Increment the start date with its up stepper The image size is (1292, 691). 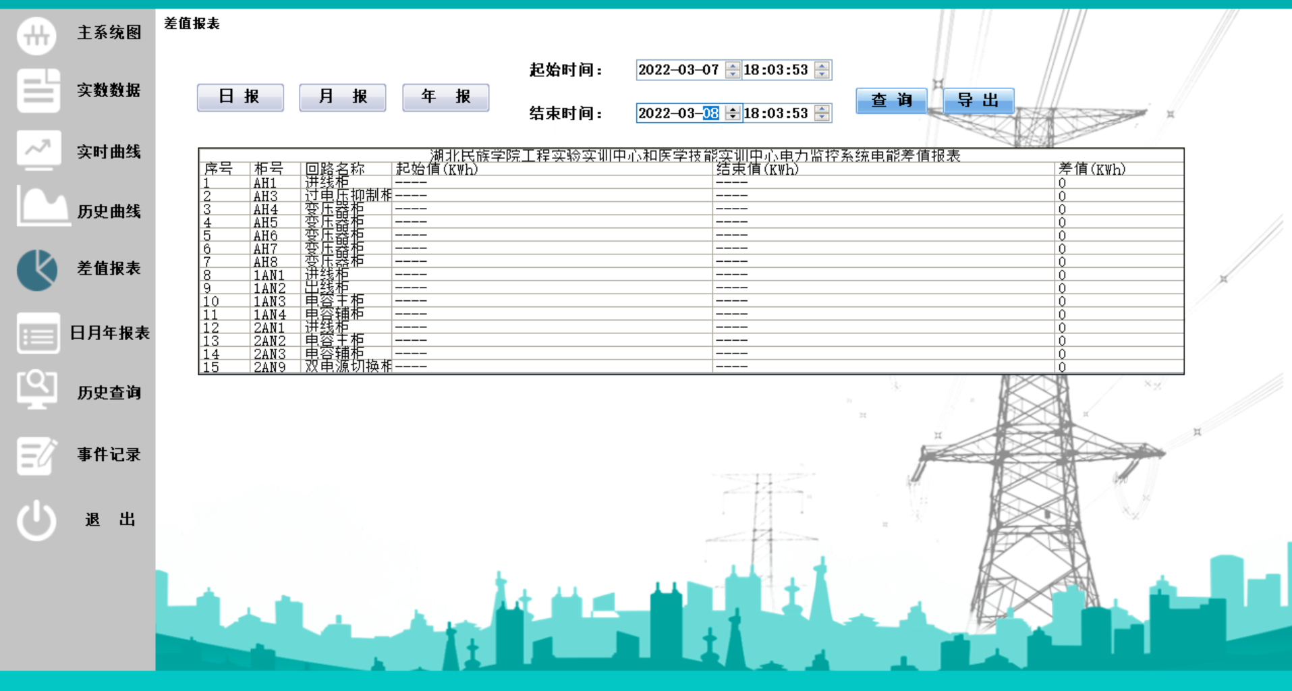click(733, 66)
